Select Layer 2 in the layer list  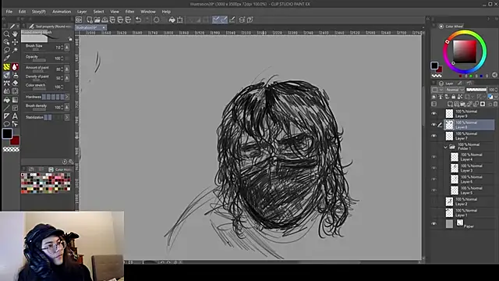pyautogui.click(x=469, y=201)
